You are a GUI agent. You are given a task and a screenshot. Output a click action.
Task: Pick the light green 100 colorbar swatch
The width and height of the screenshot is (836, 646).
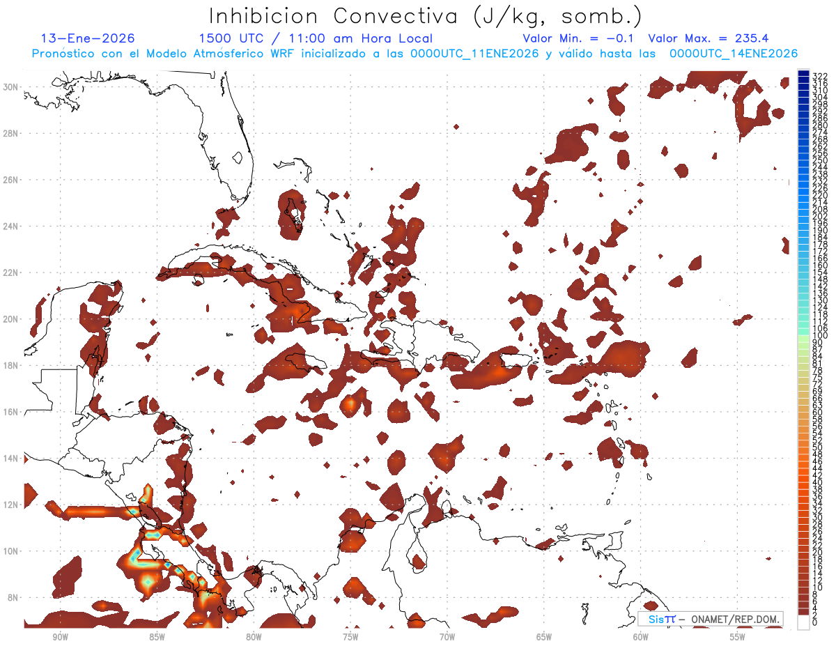804,339
